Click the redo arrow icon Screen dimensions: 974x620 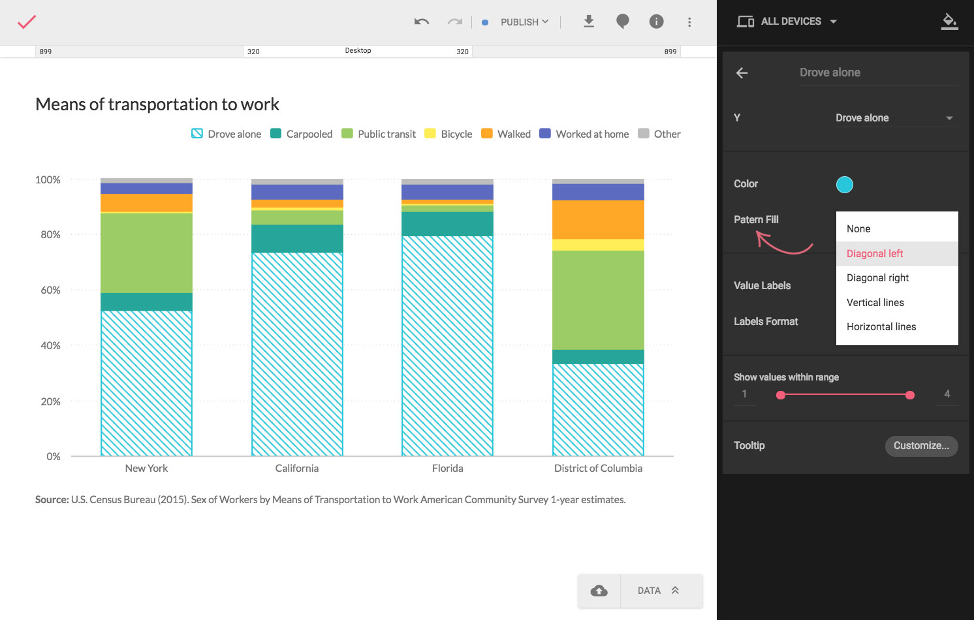point(454,22)
